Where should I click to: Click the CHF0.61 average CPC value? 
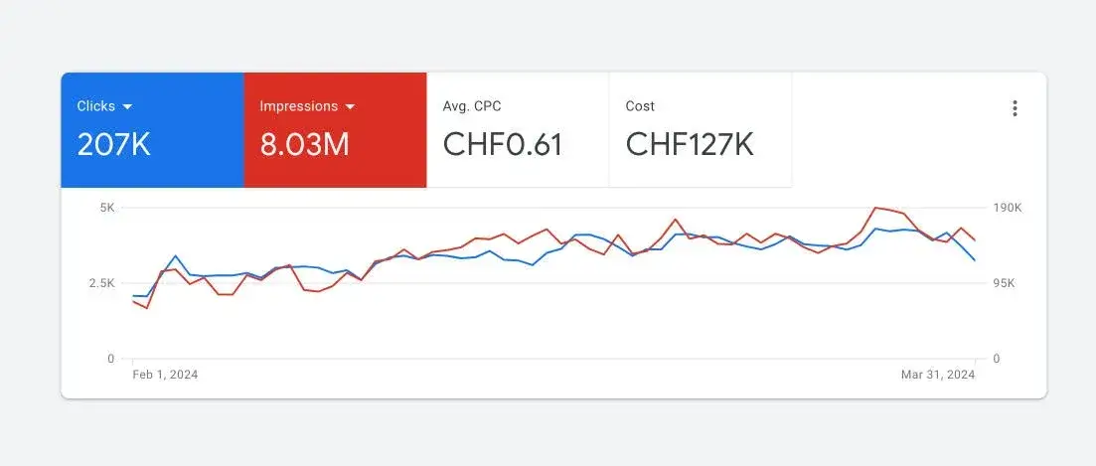(x=503, y=145)
